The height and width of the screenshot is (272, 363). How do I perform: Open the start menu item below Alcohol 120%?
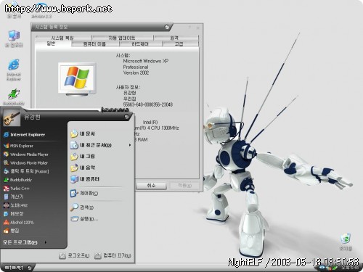click(x=11, y=231)
